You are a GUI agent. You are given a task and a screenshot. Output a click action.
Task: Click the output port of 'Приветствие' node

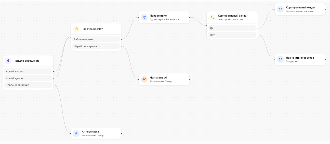tap(190, 17)
